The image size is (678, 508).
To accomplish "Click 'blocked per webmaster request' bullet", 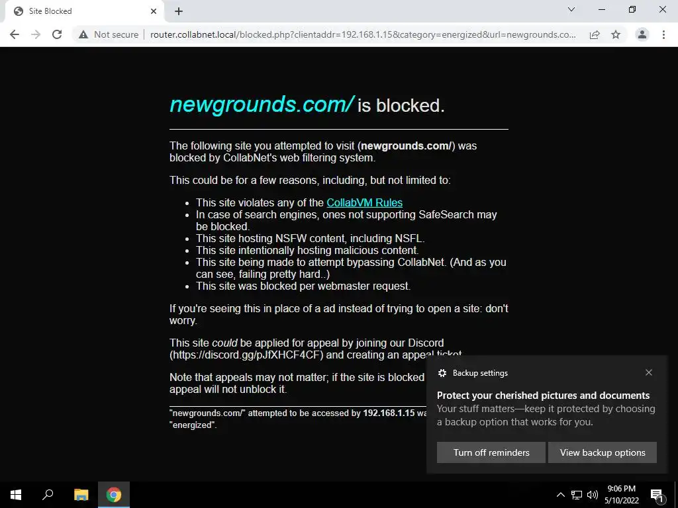I will click(x=303, y=286).
